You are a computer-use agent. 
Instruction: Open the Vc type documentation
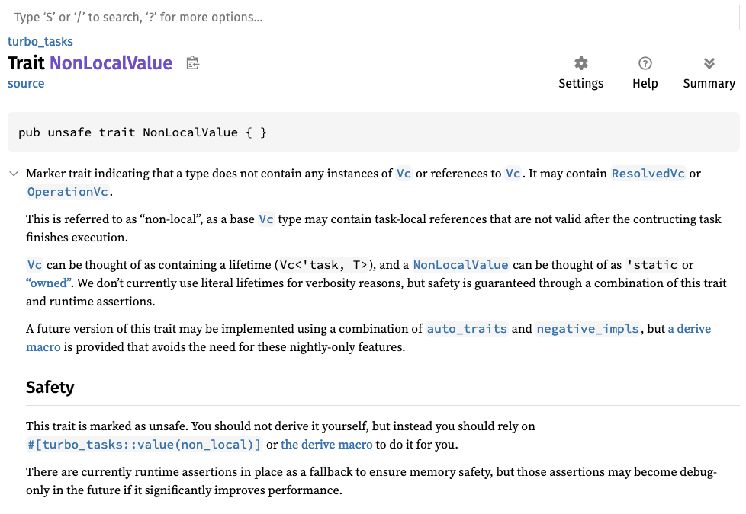click(403, 173)
